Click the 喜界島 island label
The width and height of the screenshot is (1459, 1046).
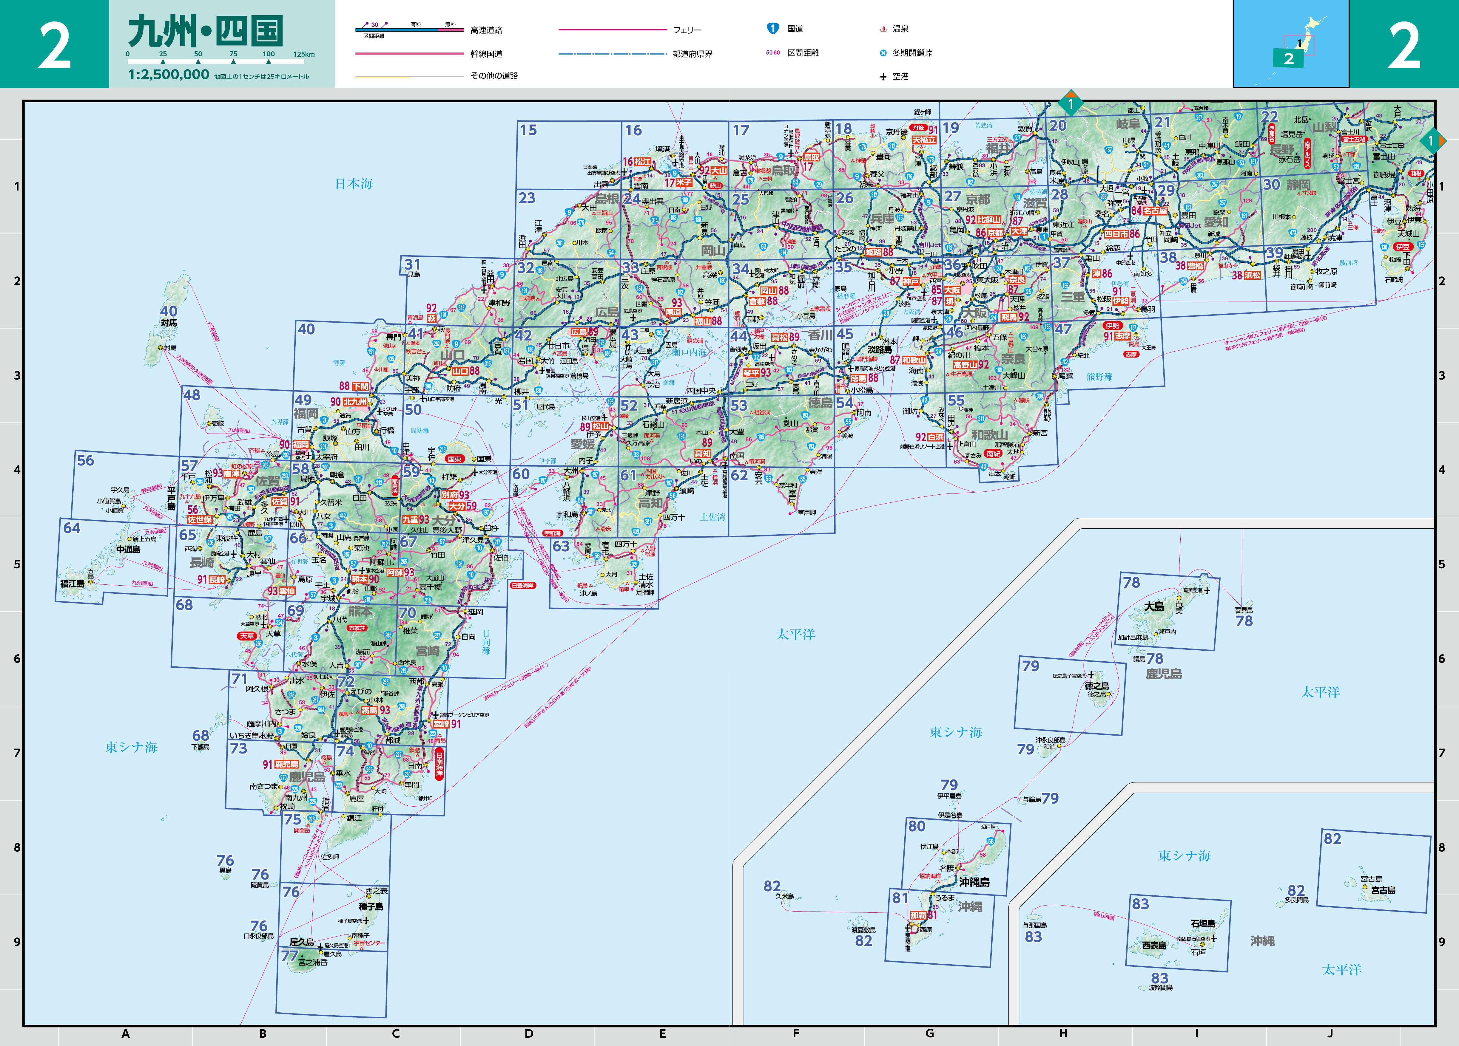tap(1244, 610)
